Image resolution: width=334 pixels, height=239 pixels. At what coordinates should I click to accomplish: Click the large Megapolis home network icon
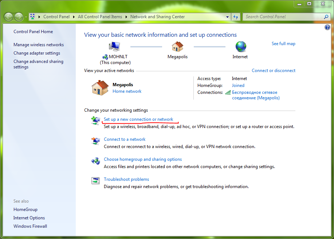100,88
